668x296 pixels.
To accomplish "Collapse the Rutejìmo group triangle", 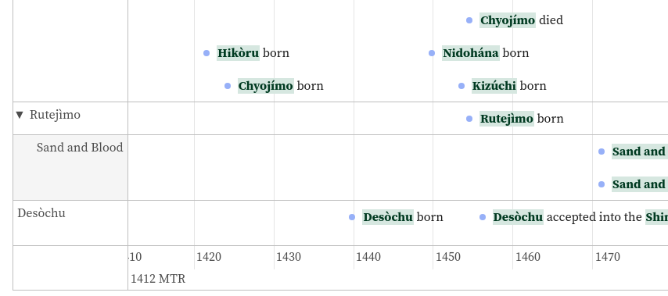I will pos(20,115).
